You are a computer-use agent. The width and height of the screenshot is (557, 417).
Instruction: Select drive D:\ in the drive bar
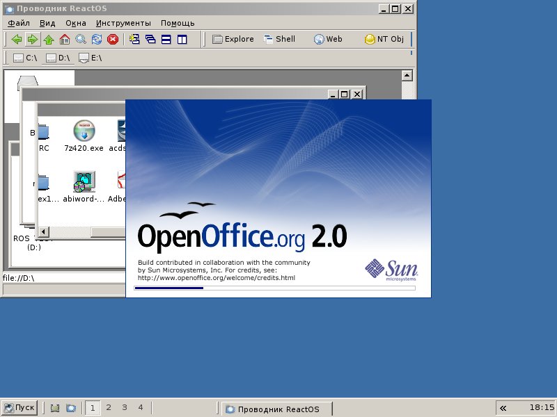(58, 58)
